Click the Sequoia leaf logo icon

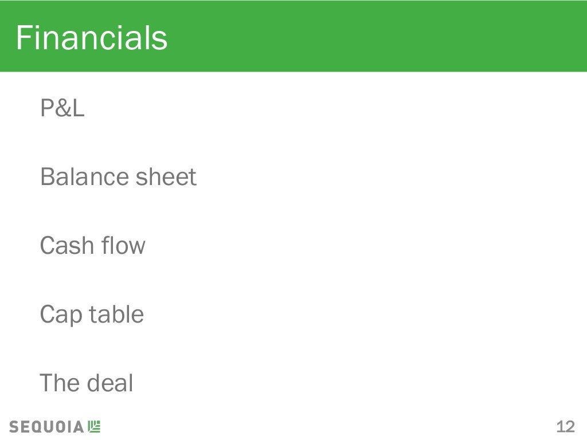pyautogui.click(x=94, y=426)
